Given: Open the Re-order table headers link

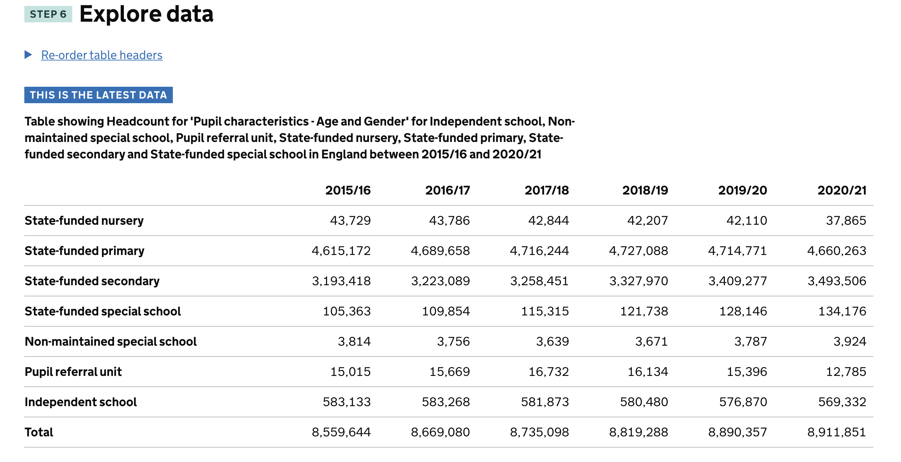Looking at the screenshot, I should pyautogui.click(x=102, y=55).
